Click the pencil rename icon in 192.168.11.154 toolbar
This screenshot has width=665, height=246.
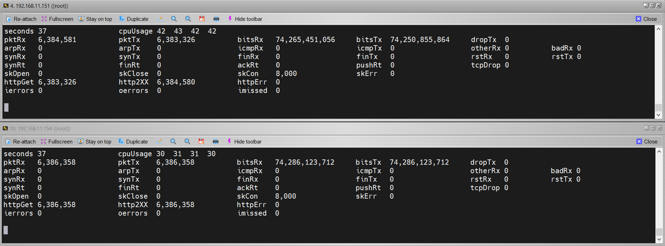point(160,141)
